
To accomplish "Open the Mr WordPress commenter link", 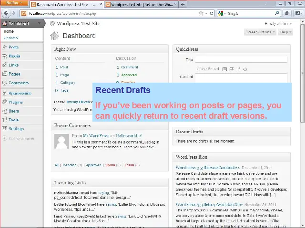I will 96,135.
